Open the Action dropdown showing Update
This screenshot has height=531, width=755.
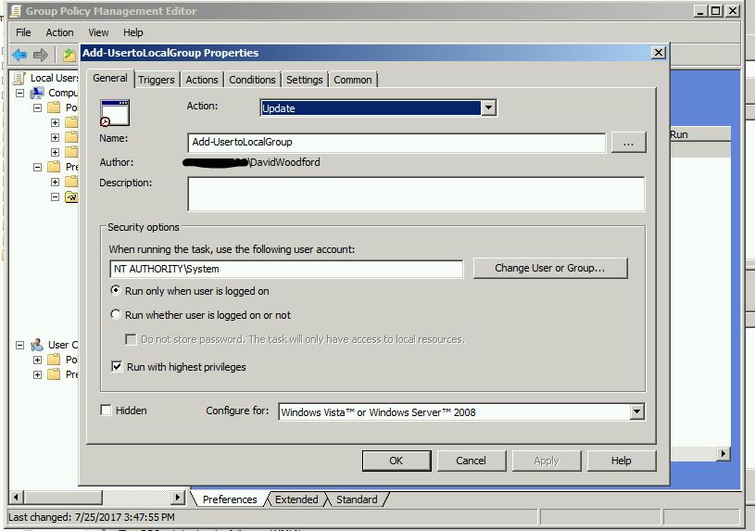489,107
